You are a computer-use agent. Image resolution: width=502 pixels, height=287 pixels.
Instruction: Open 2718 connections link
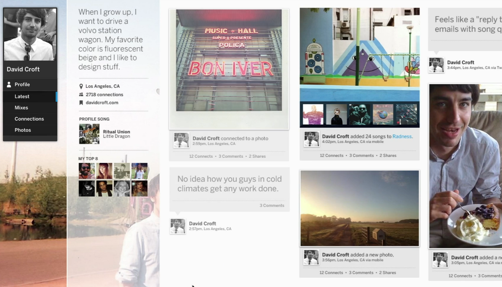pyautogui.click(x=104, y=95)
